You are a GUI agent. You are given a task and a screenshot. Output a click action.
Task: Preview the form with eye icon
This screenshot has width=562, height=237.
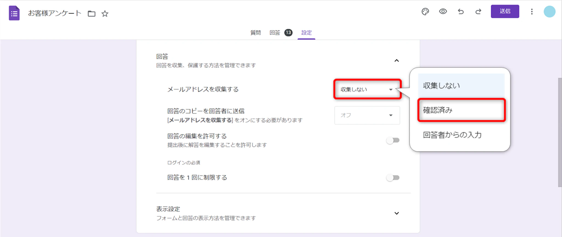pos(443,12)
